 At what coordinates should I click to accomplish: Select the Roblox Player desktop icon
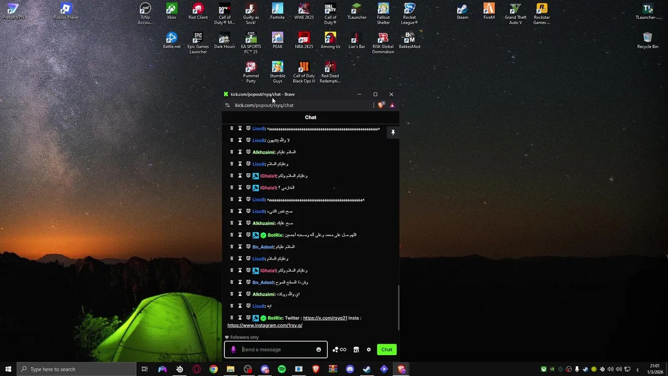[66, 12]
